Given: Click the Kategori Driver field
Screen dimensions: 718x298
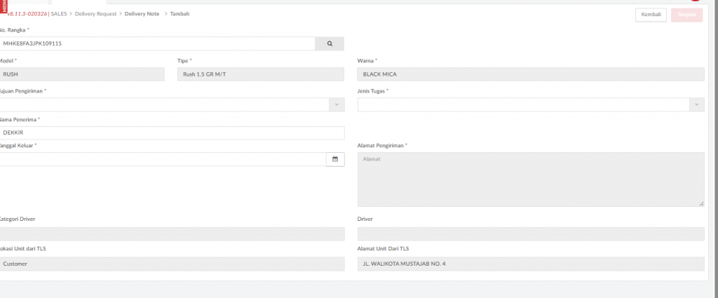Looking at the screenshot, I should tap(172, 234).
